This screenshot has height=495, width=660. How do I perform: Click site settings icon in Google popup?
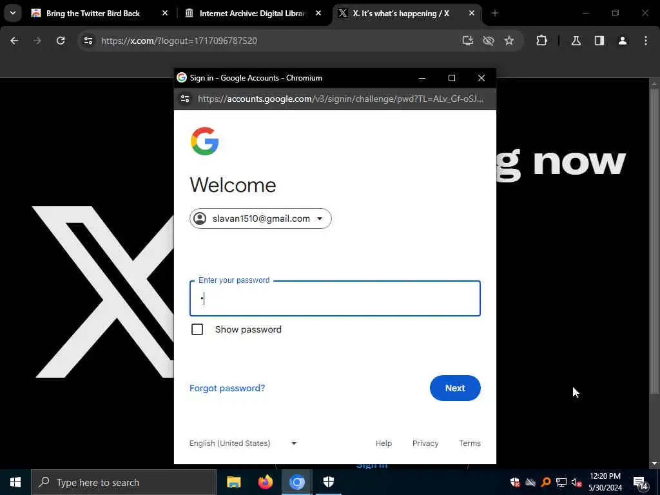(185, 99)
